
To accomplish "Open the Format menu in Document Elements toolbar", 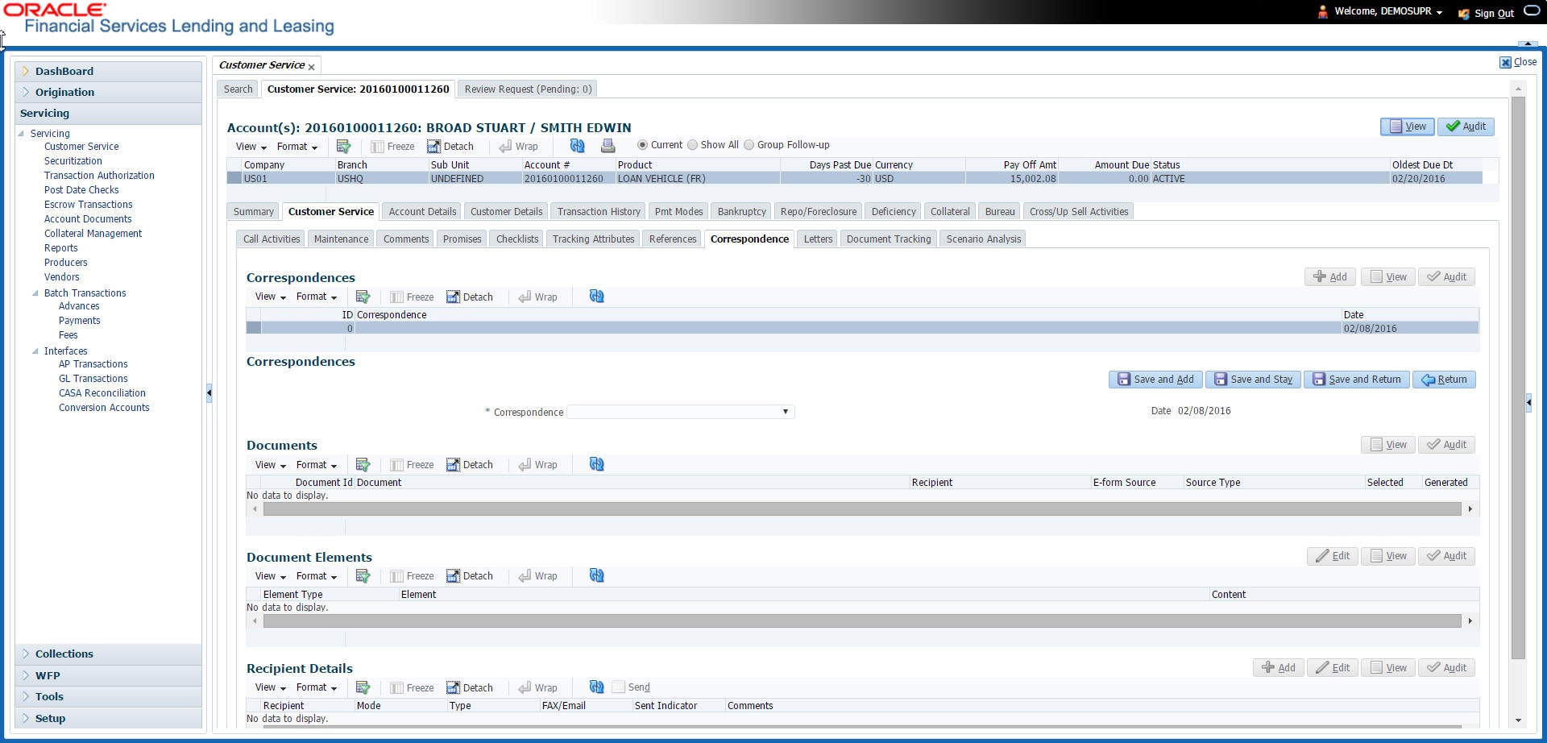I will pyautogui.click(x=317, y=576).
